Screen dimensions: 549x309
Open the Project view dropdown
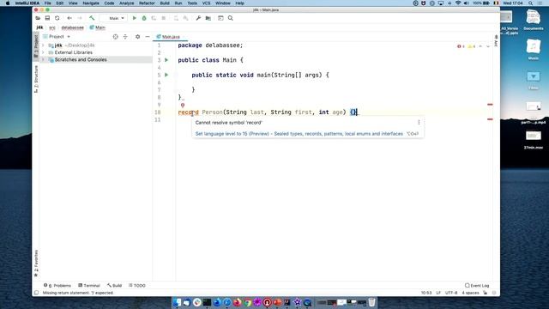tap(57, 36)
